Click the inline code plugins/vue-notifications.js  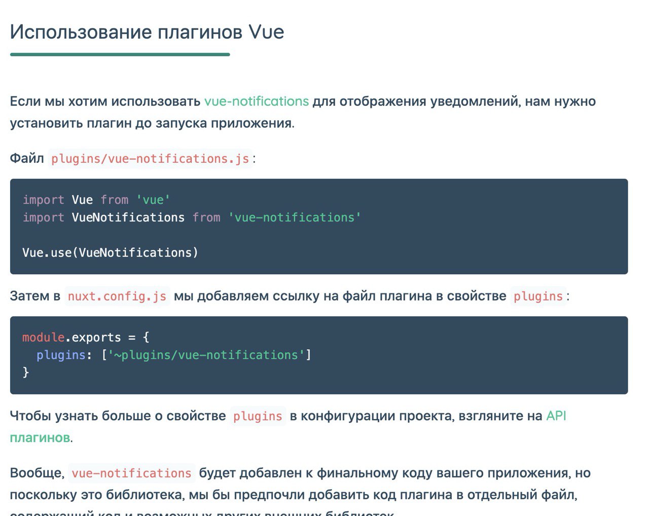(150, 159)
